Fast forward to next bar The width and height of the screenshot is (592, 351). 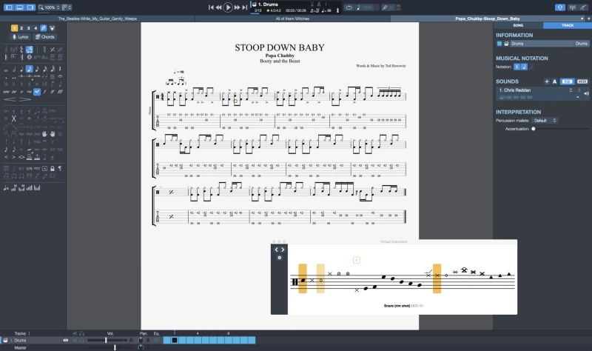237,7
